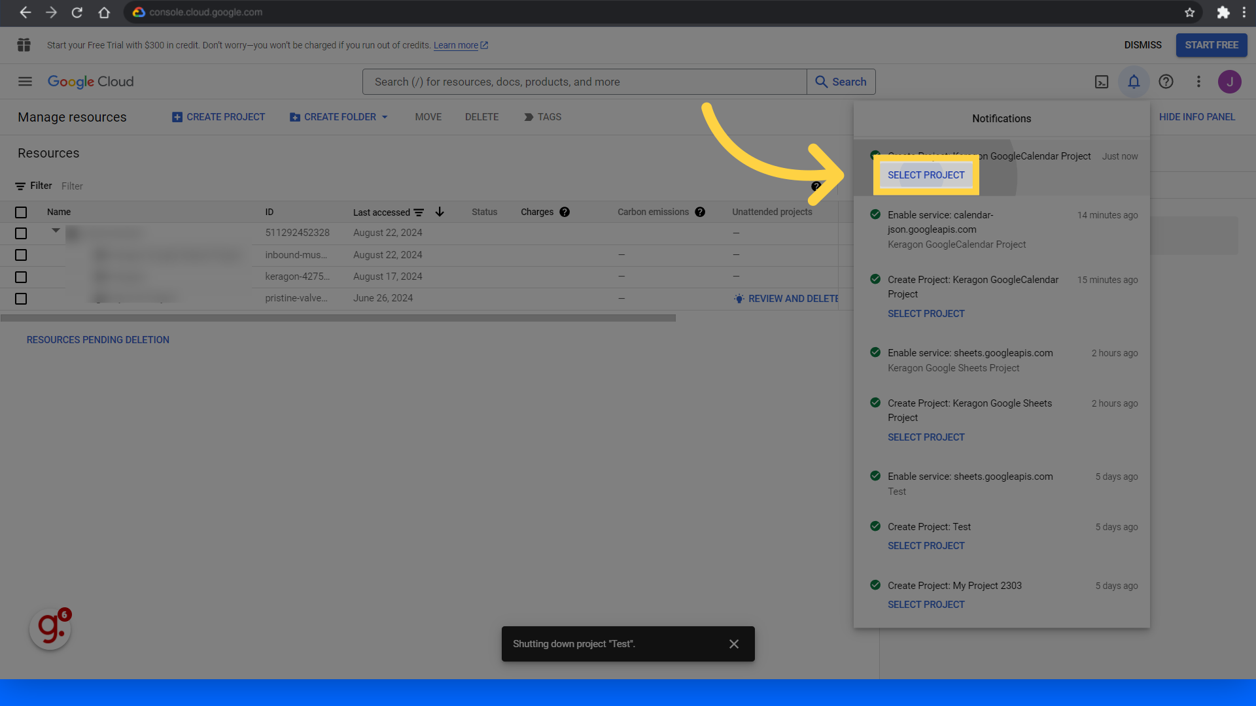The height and width of the screenshot is (706, 1256).
Task: Click the browser forward arrow
Action: click(51, 12)
